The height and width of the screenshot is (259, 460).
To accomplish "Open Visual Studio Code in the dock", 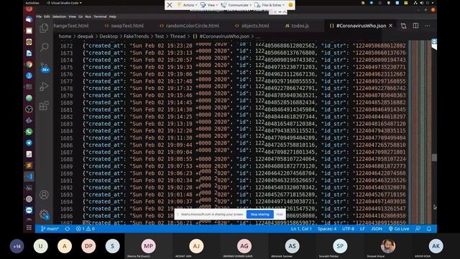I will (x=29, y=176).
